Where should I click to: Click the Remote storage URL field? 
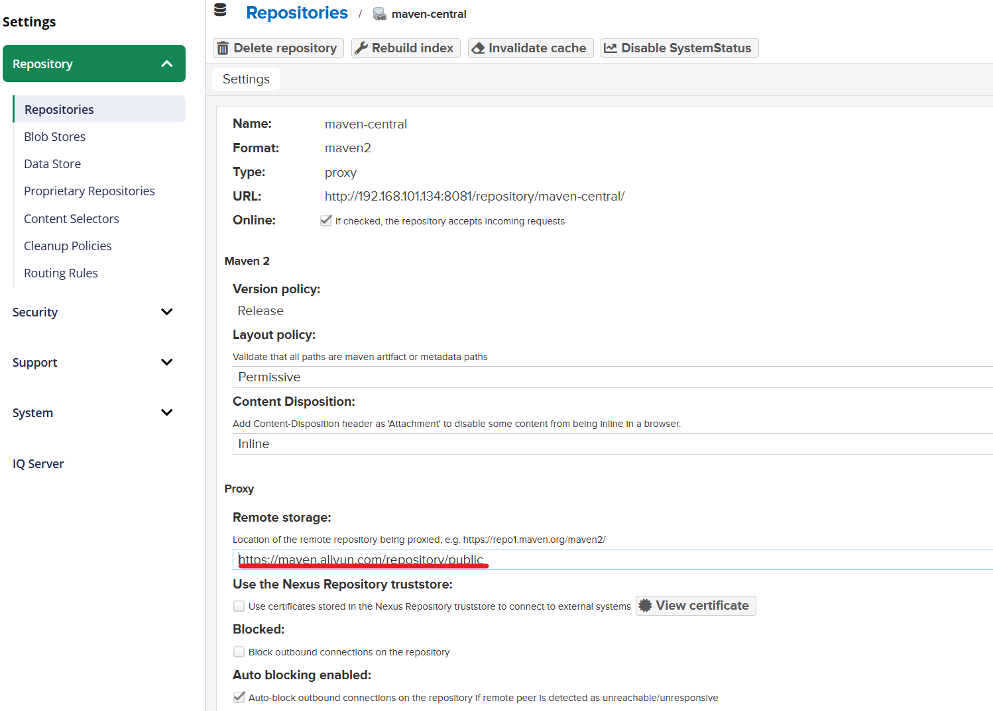click(613, 559)
